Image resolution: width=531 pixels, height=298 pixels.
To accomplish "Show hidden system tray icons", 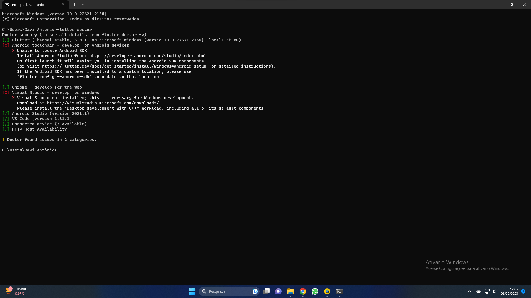I will [470, 291].
